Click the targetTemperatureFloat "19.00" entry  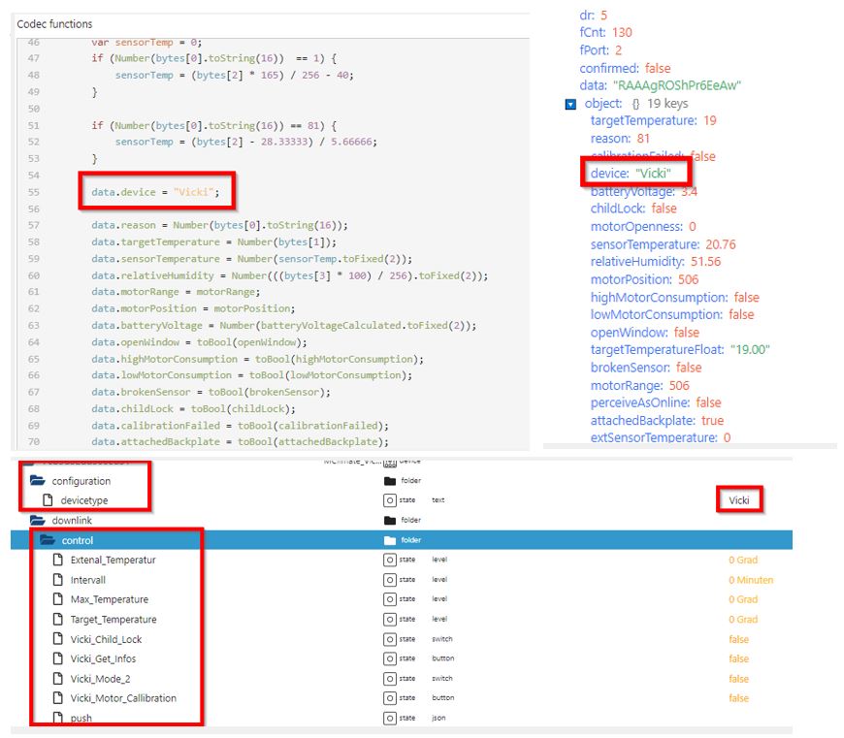point(680,350)
